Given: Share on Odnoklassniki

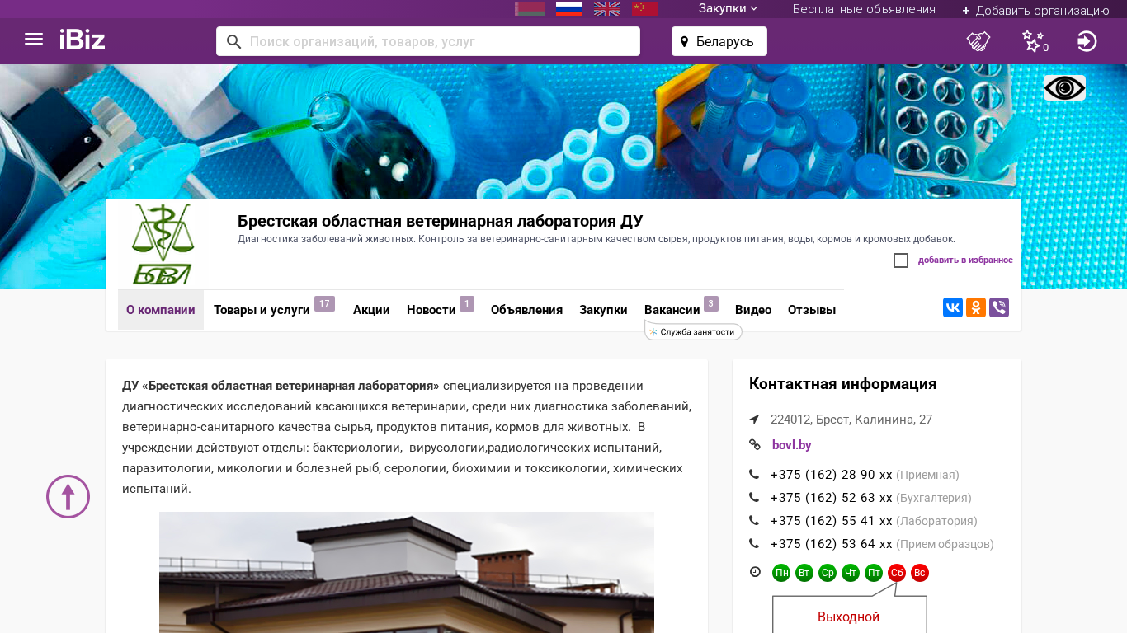Looking at the screenshot, I should (976, 307).
